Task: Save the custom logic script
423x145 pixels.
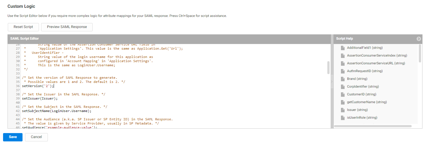Action: tap(13, 137)
